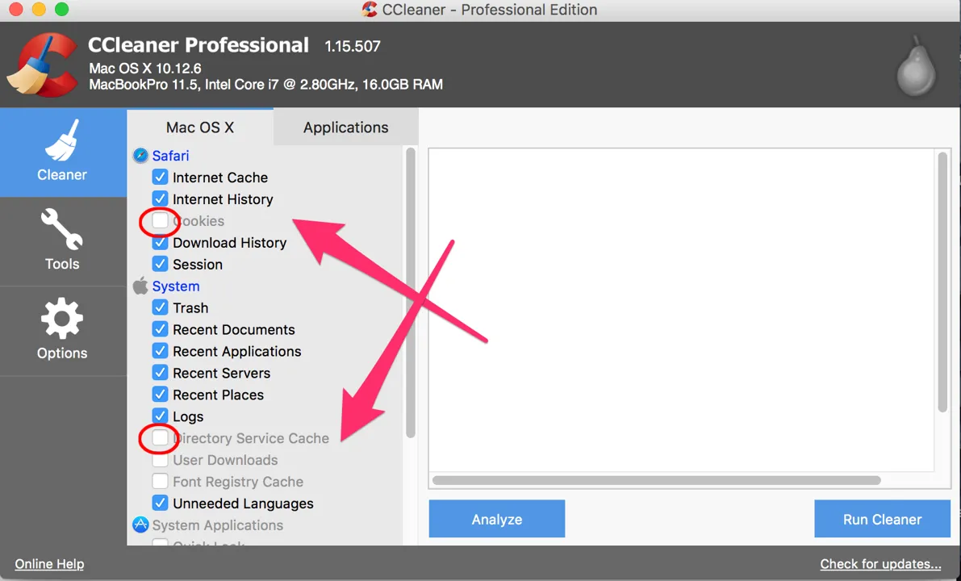This screenshot has width=961, height=581.
Task: Toggle the Session checkbox
Action: (x=160, y=264)
